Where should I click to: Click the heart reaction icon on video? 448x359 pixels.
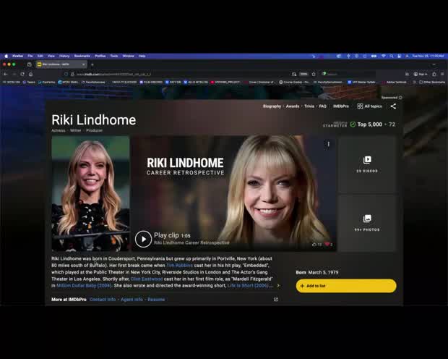[327, 245]
